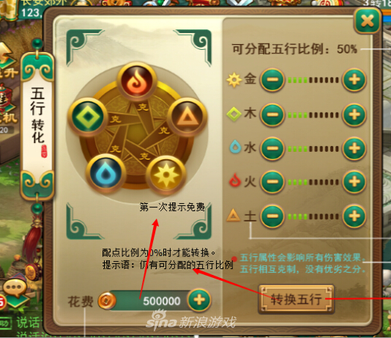Click the gold coin icon beside 花费
The width and height of the screenshot is (391, 338).
[107, 301]
